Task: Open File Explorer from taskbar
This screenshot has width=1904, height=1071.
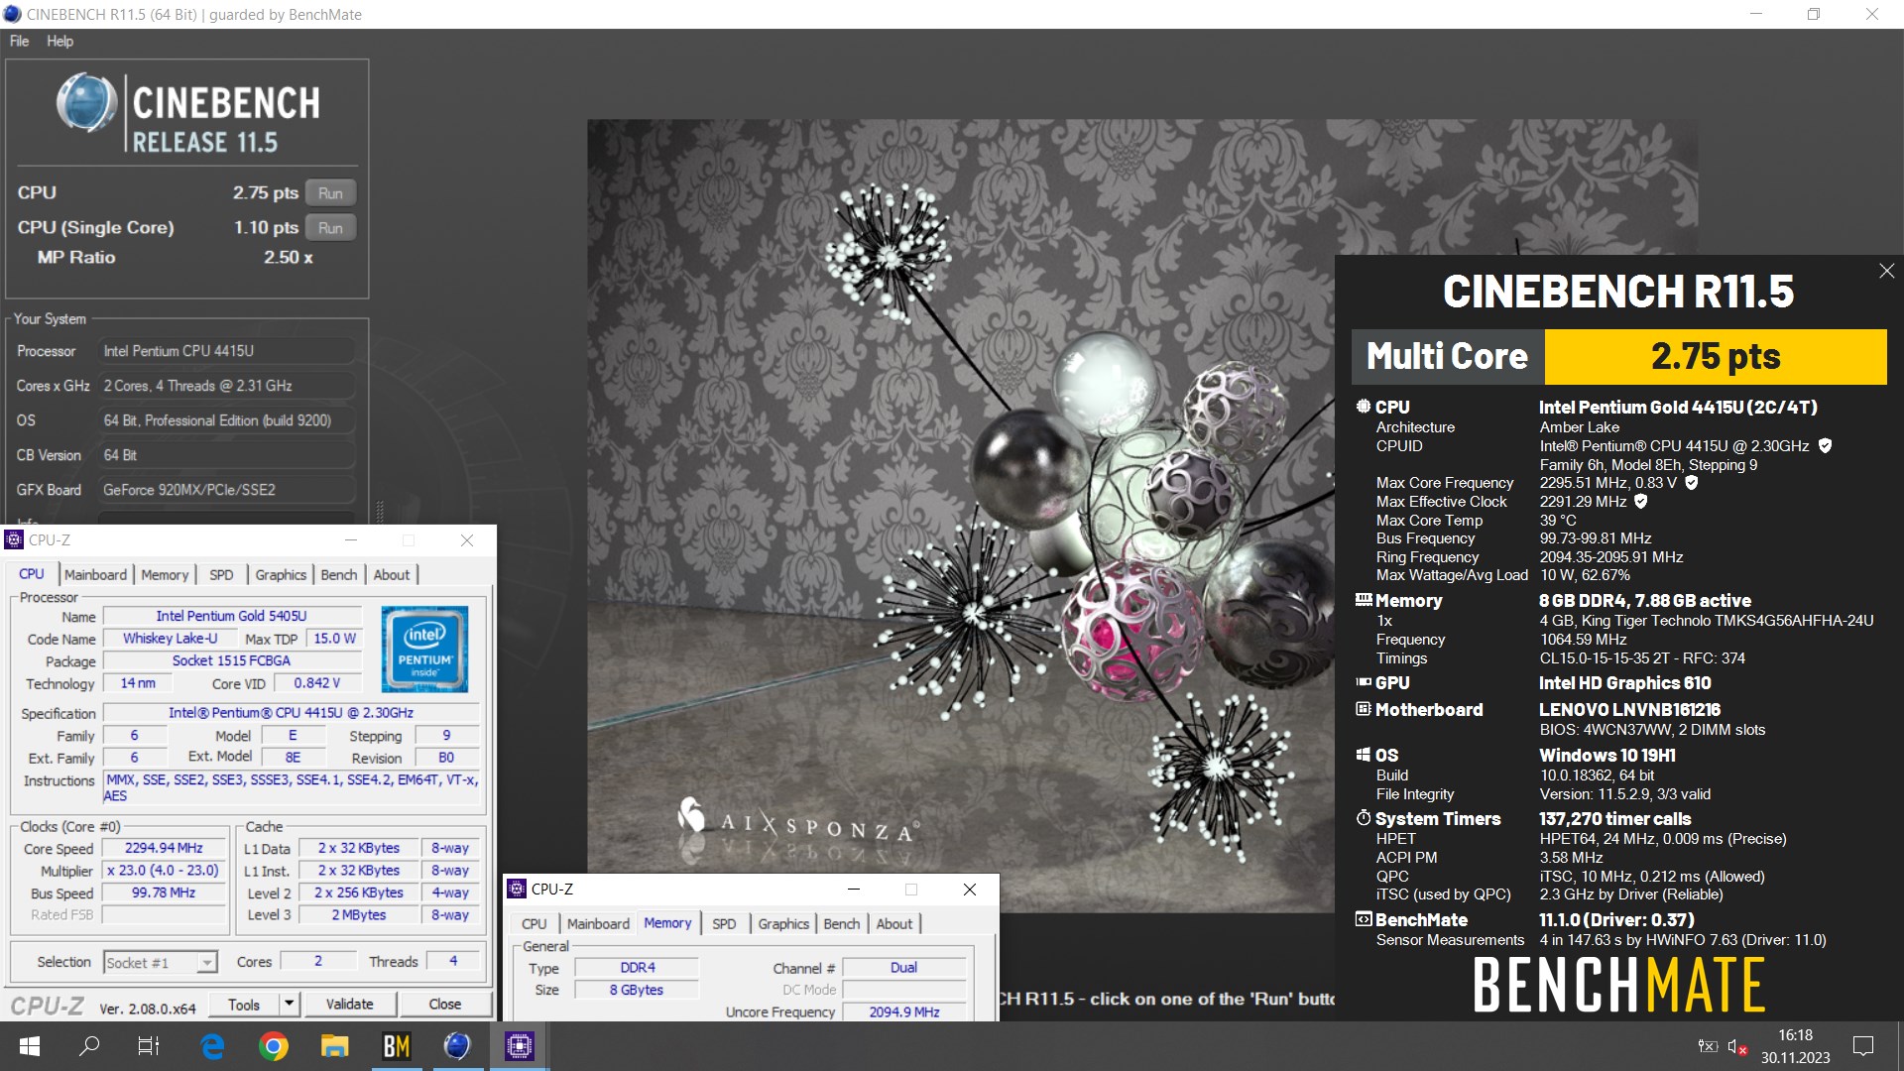Action: coord(335,1046)
